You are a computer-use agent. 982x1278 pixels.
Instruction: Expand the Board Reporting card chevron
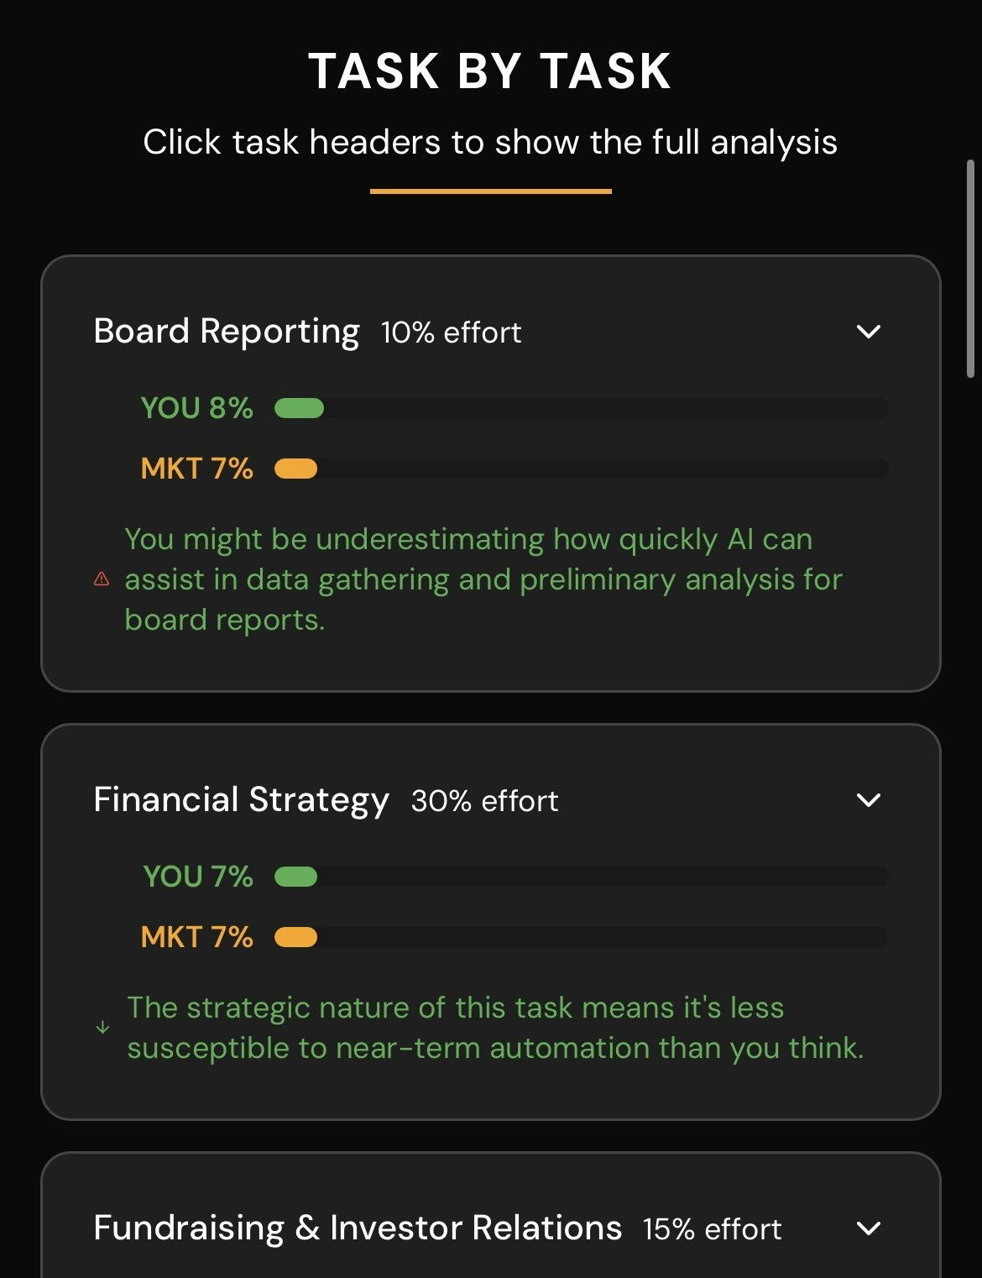[869, 333]
